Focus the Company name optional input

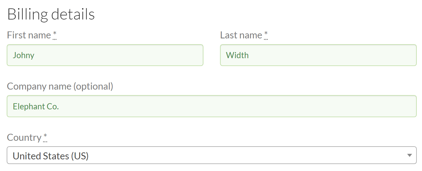click(x=211, y=106)
